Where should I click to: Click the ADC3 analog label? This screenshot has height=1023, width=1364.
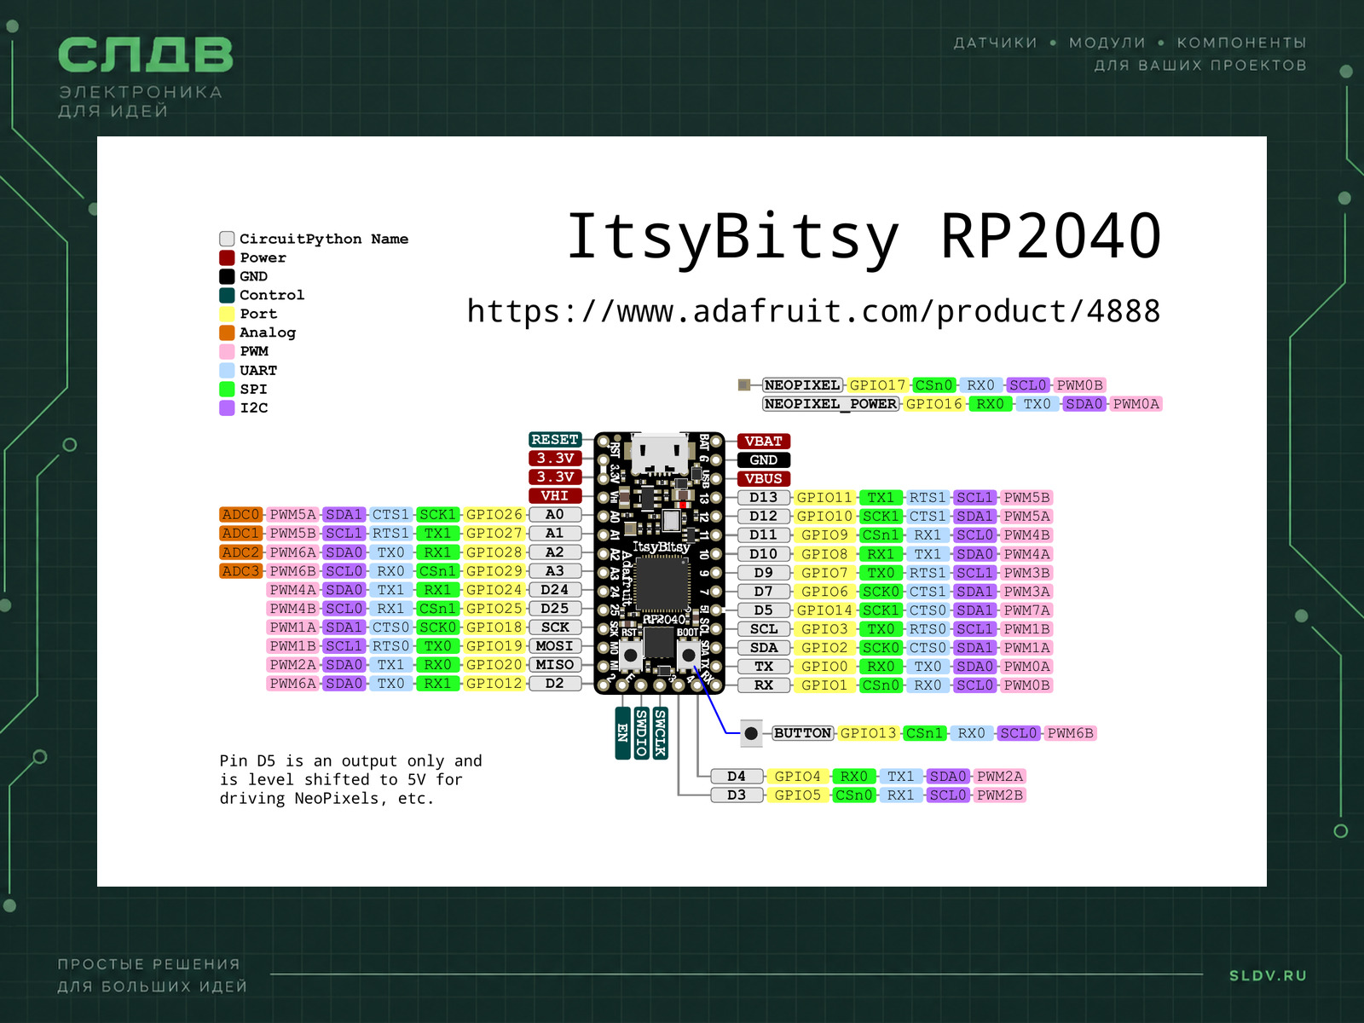coord(241,571)
